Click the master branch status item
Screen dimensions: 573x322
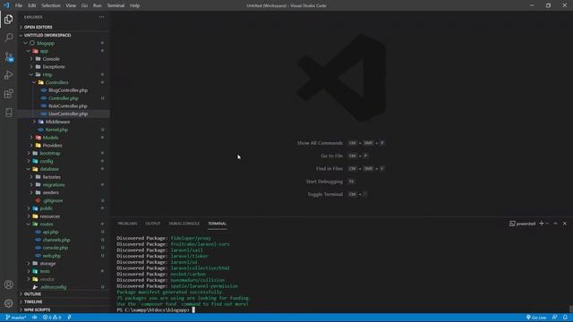coord(16,318)
